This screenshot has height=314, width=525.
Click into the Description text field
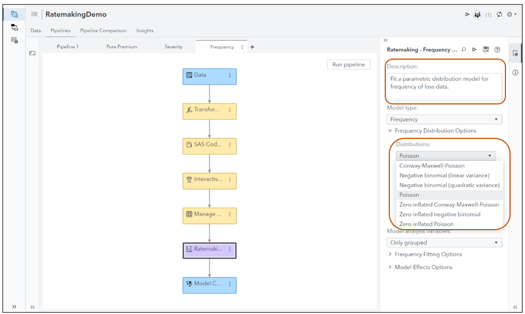pos(444,87)
